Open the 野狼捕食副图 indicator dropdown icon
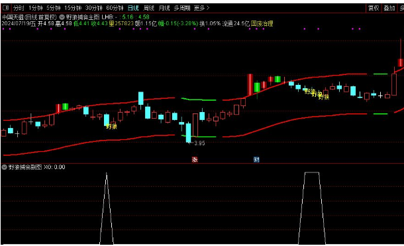This screenshot has height=246, width=404. click(x=4, y=167)
